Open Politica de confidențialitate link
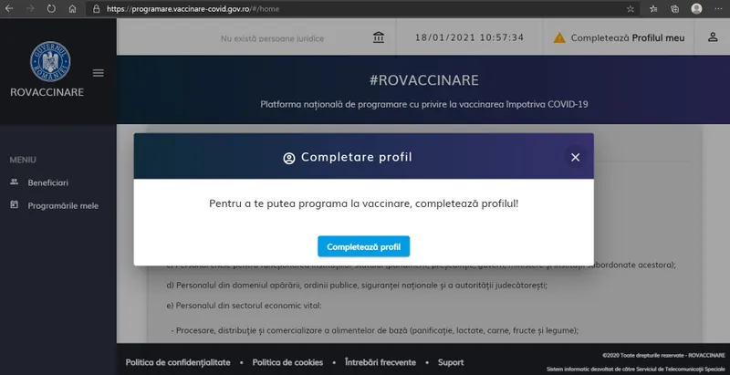 click(x=178, y=362)
